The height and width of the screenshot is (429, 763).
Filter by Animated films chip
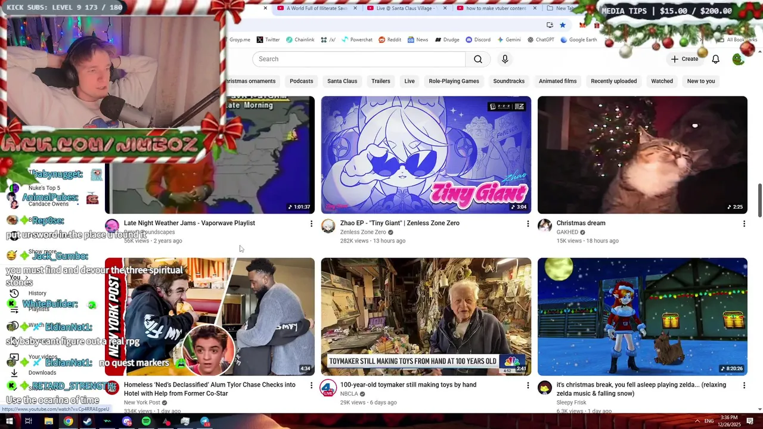point(557,81)
